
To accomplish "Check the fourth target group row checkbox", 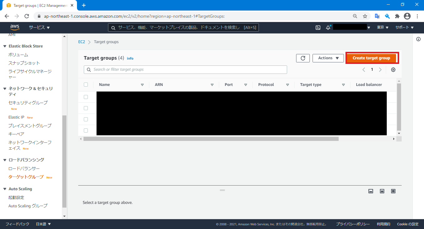I will click(x=86, y=130).
